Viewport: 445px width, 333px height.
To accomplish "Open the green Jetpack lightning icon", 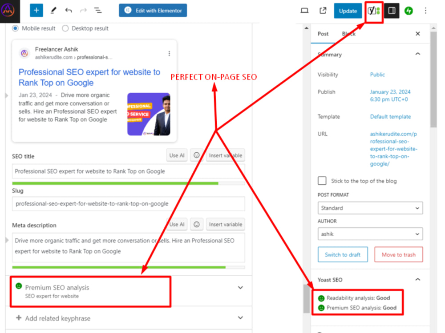I will click(409, 11).
